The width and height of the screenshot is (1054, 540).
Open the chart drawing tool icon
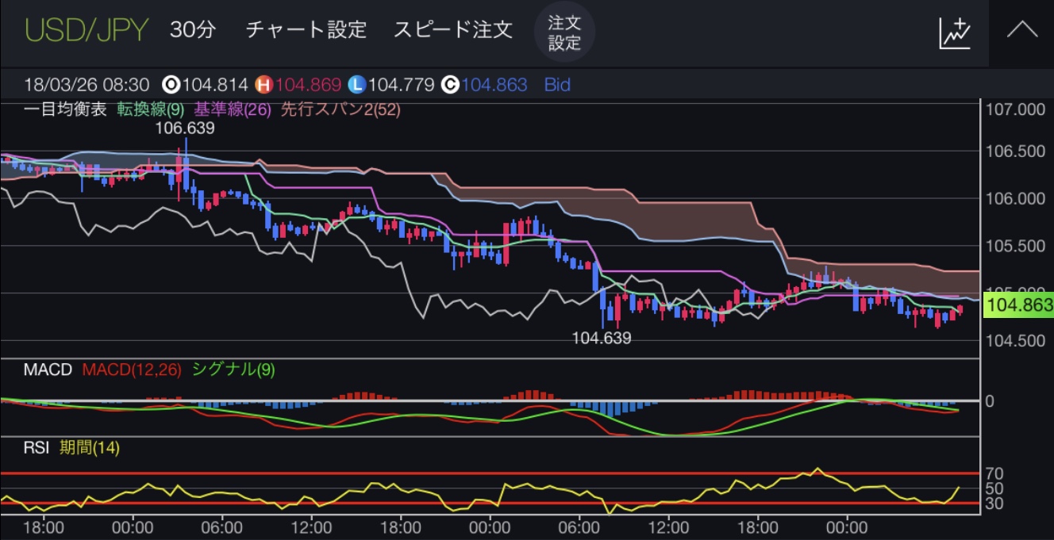(955, 32)
